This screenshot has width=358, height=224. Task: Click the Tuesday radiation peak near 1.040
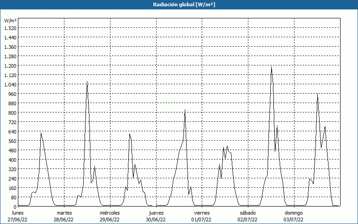click(x=87, y=82)
